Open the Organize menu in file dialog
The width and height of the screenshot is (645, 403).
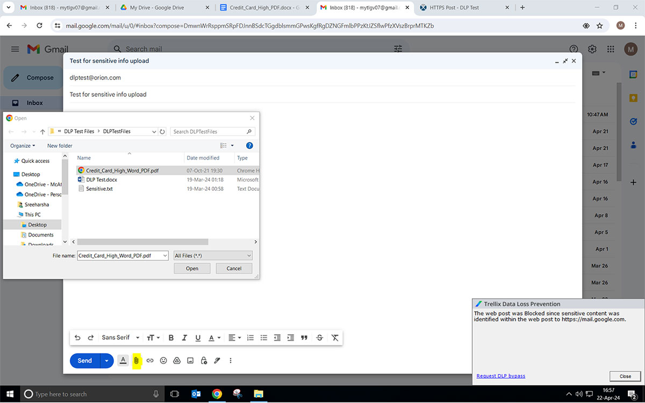23,146
